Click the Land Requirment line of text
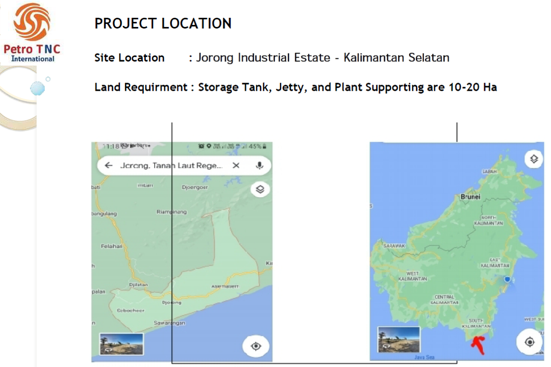This screenshot has height=367, width=551. click(295, 87)
